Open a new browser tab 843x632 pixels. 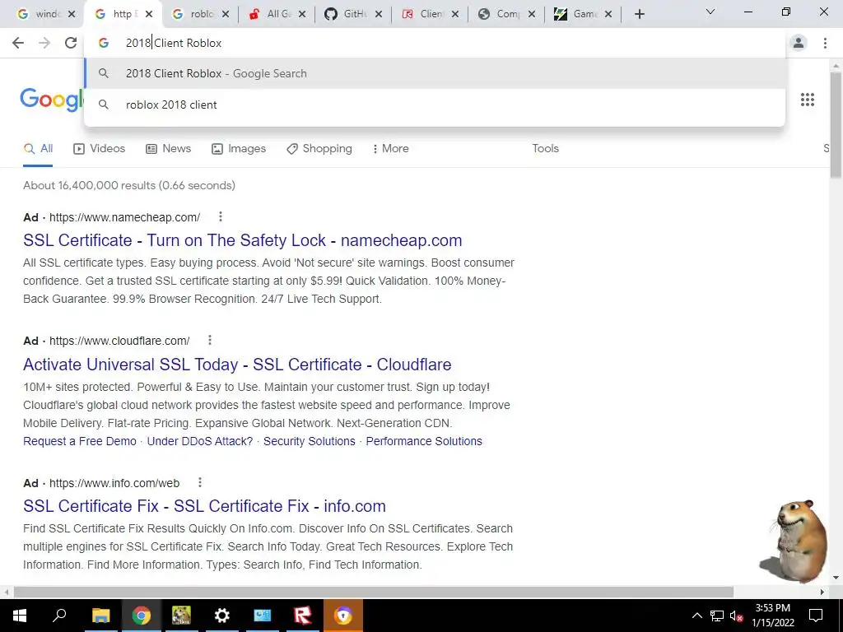click(x=639, y=15)
